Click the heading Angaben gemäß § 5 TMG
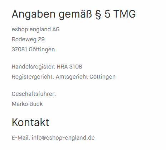 (x=74, y=14)
